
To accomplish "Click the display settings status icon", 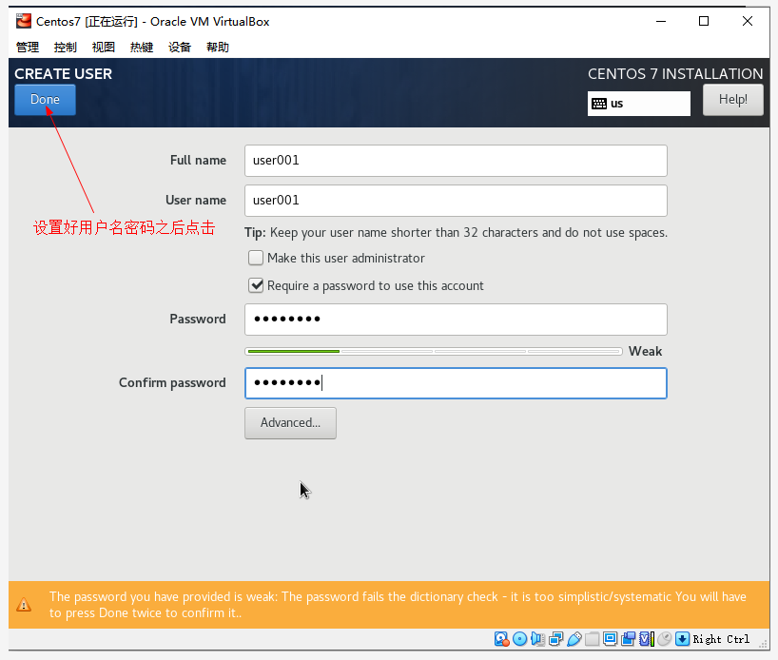I will tap(610, 639).
